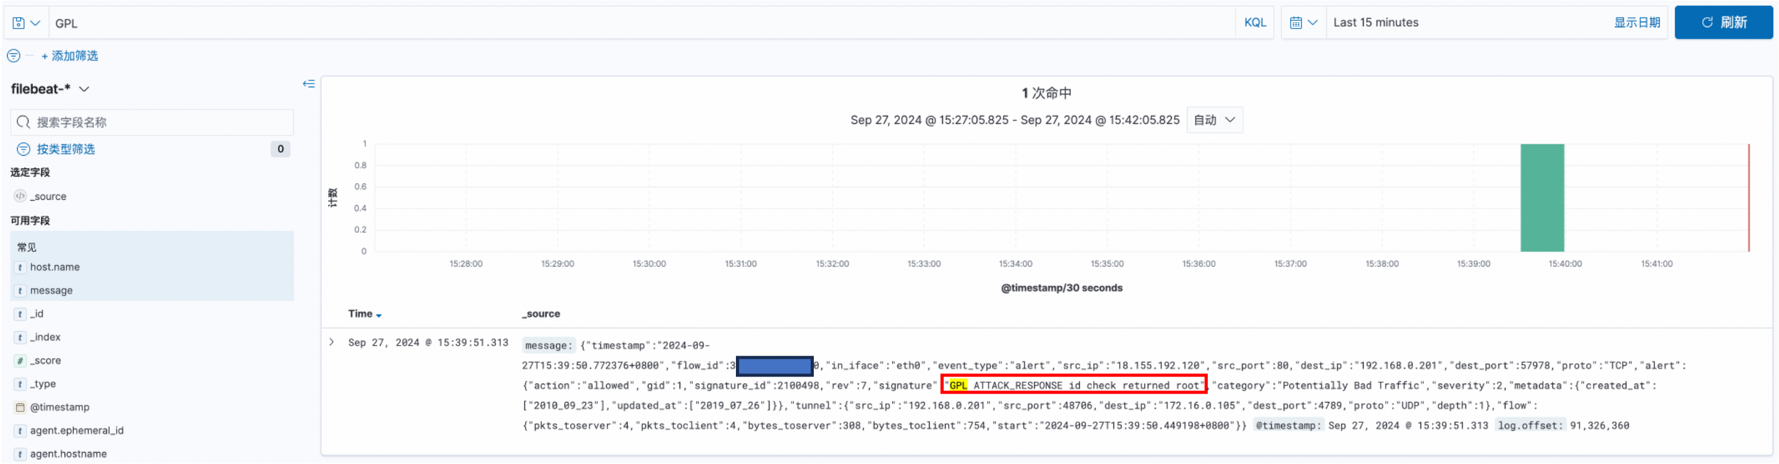This screenshot has width=1779, height=464.
Task: Collapse the field sidebar with arrow icon
Action: click(308, 84)
